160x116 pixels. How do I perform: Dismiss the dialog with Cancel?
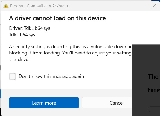click(107, 103)
